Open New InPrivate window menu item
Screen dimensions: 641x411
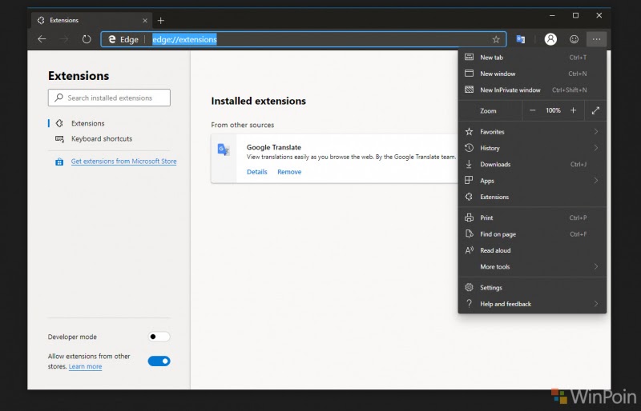point(532,90)
